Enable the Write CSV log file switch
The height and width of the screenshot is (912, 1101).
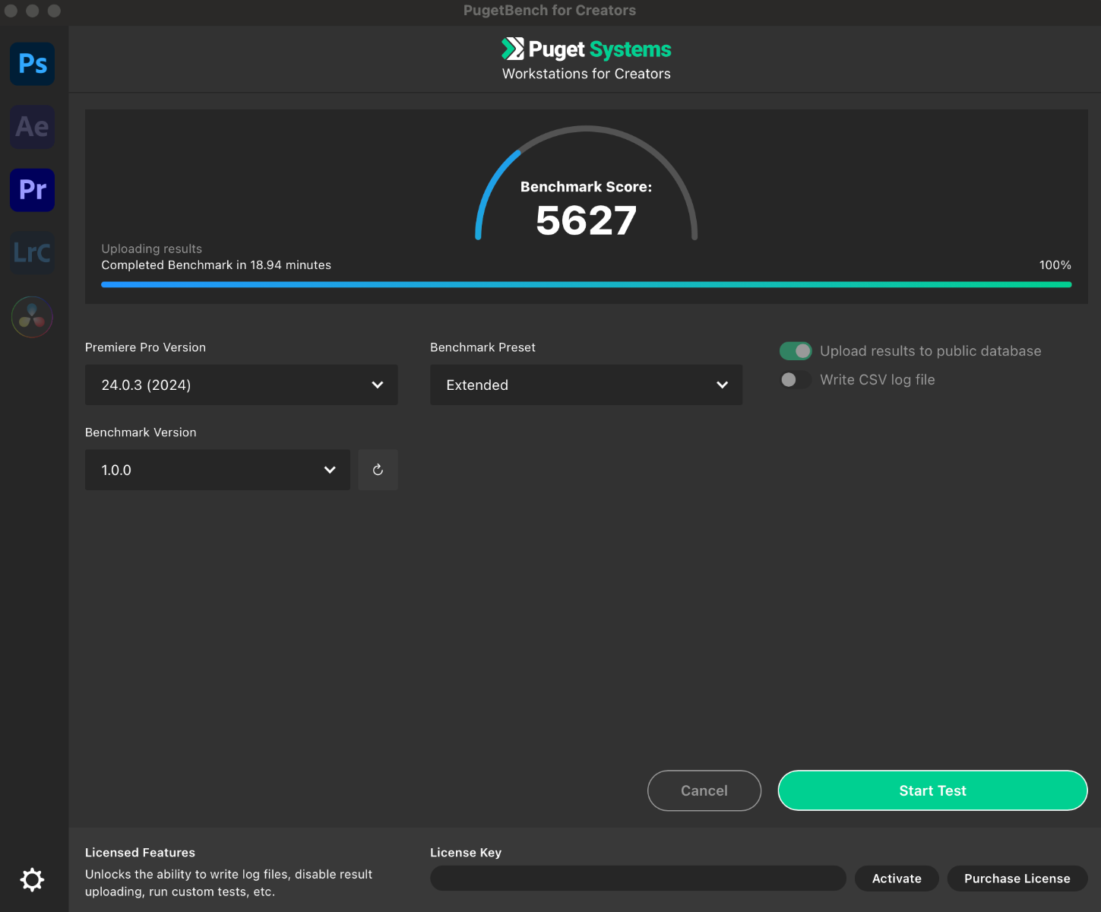click(796, 379)
